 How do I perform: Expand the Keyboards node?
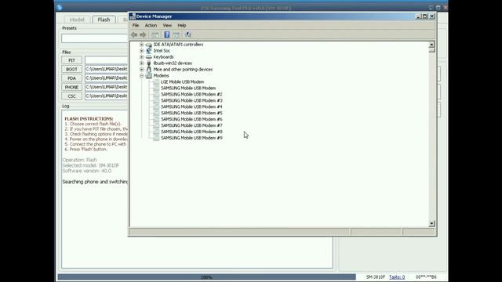[141, 57]
